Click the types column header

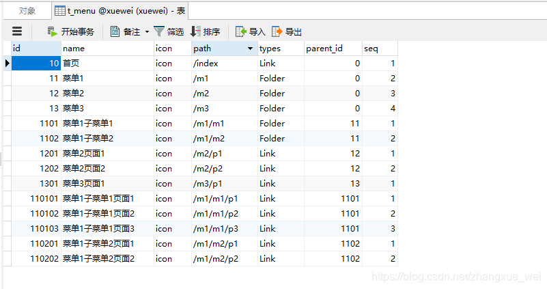click(281, 49)
